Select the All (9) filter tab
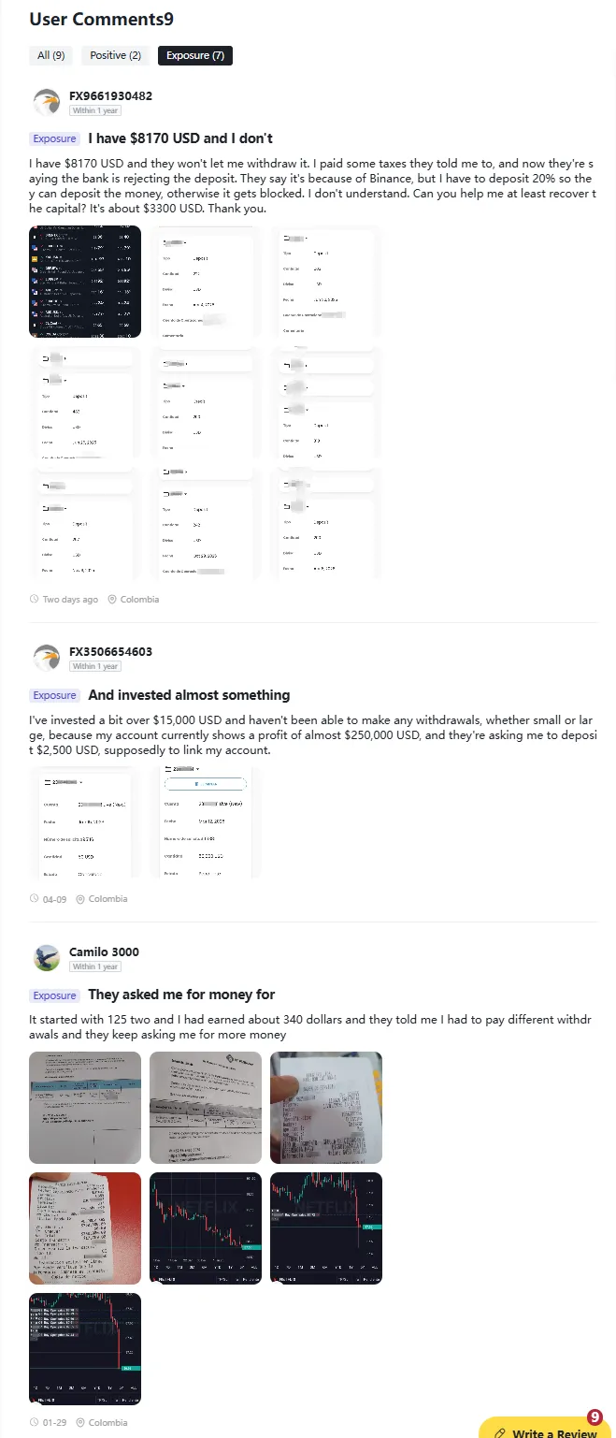The image size is (616, 1438). coord(50,55)
